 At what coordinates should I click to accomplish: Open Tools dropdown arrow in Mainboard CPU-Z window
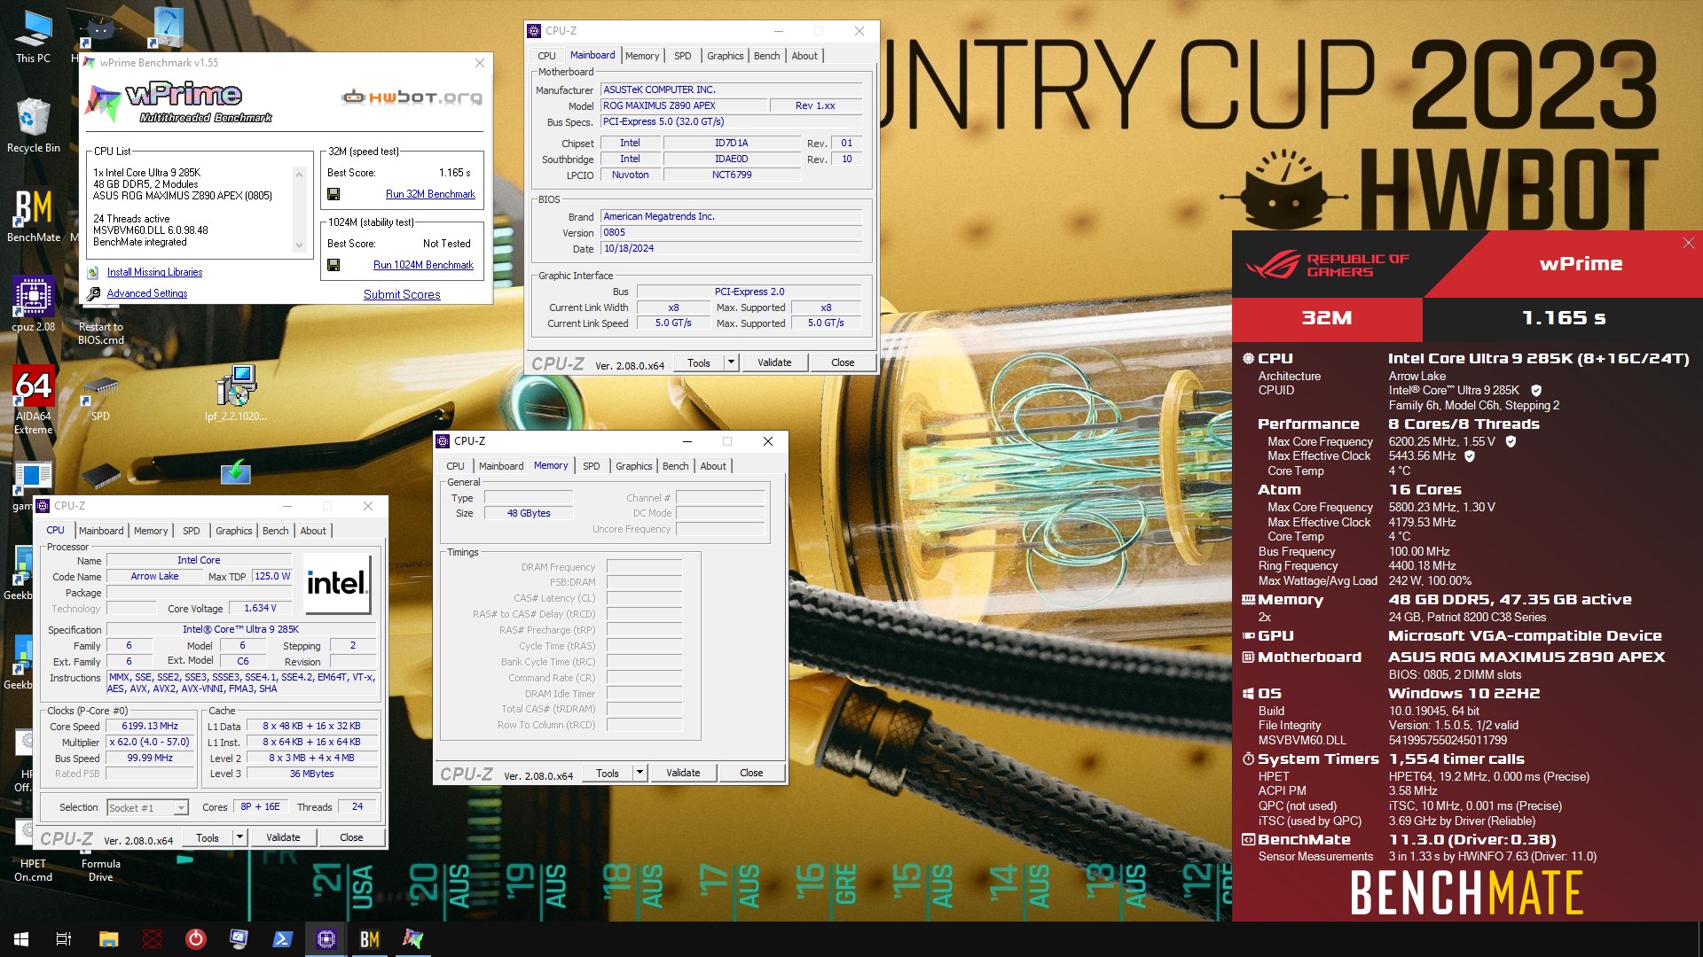[731, 362]
